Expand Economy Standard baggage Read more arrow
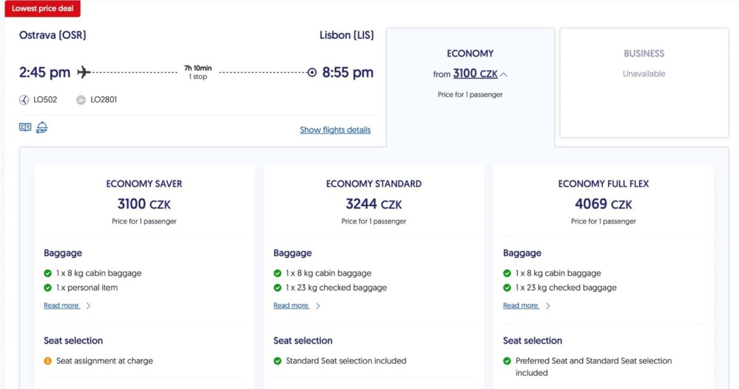The height and width of the screenshot is (389, 739). point(318,306)
